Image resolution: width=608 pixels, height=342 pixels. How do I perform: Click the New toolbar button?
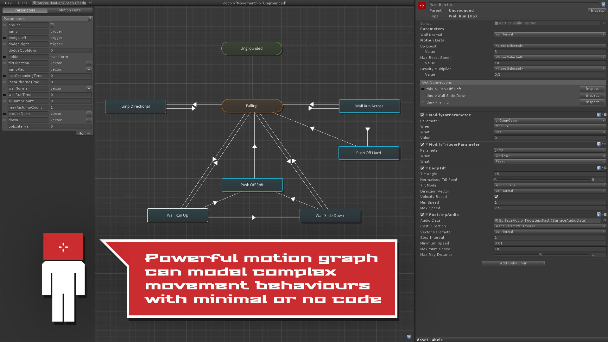pyautogui.click(x=8, y=3)
